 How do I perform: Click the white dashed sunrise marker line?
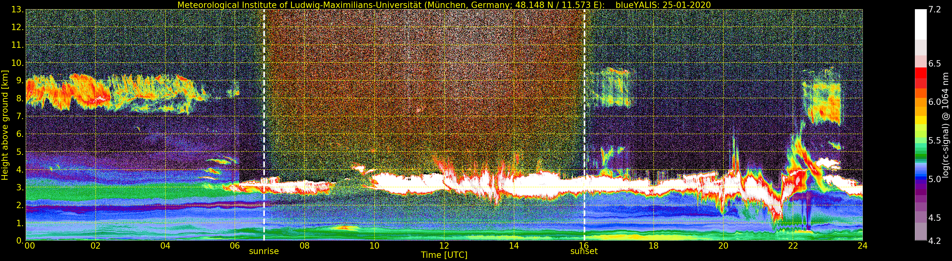pos(264,125)
